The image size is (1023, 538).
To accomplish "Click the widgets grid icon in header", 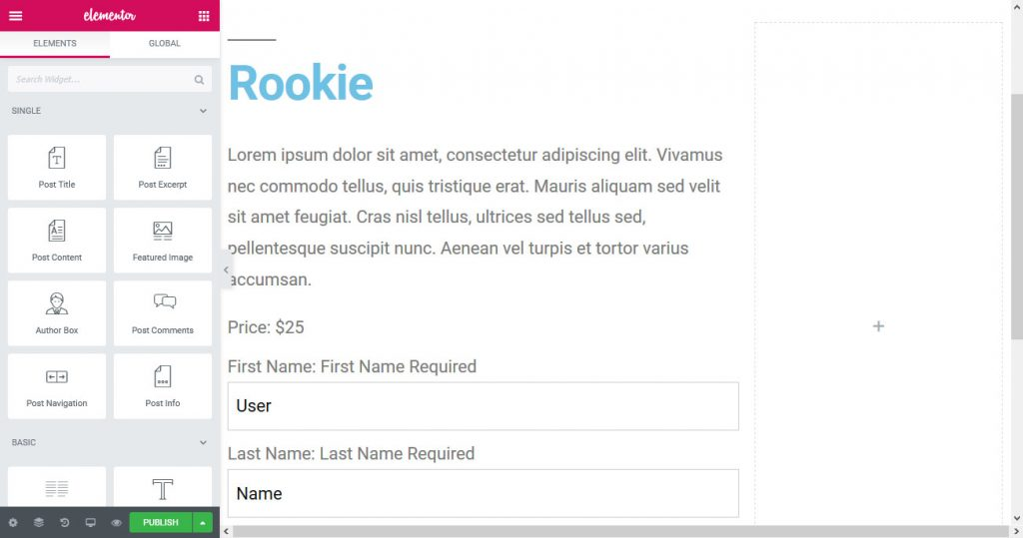I will click(204, 16).
